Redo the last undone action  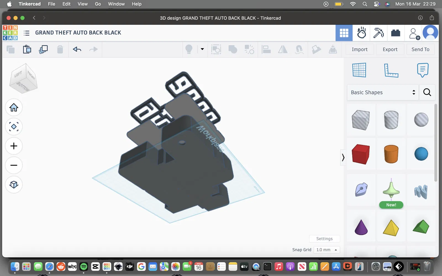(x=94, y=49)
